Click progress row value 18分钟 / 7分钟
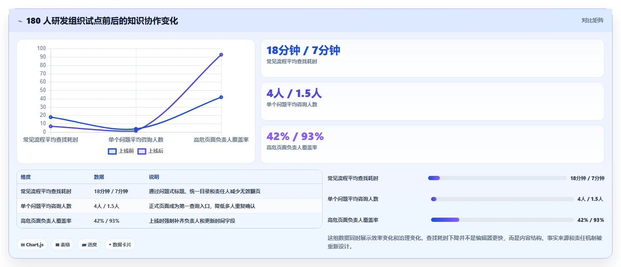 587,178
